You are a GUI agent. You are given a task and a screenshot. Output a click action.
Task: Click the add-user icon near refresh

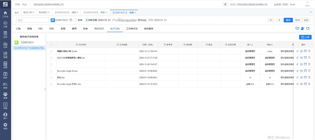302,28
